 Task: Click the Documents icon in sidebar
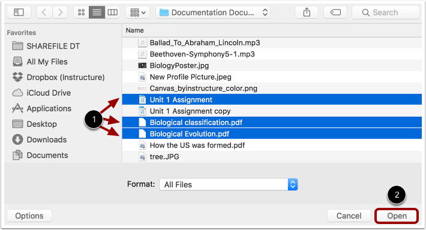17,155
